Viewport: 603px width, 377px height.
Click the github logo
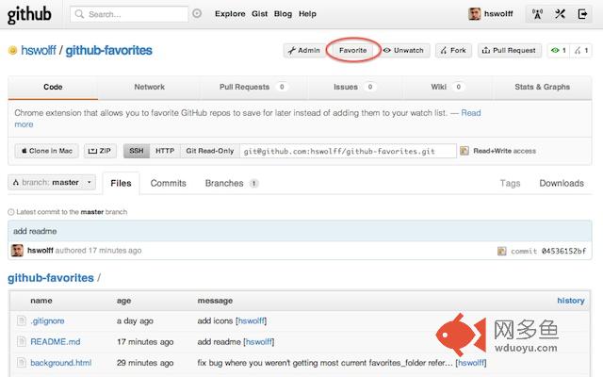click(x=29, y=15)
